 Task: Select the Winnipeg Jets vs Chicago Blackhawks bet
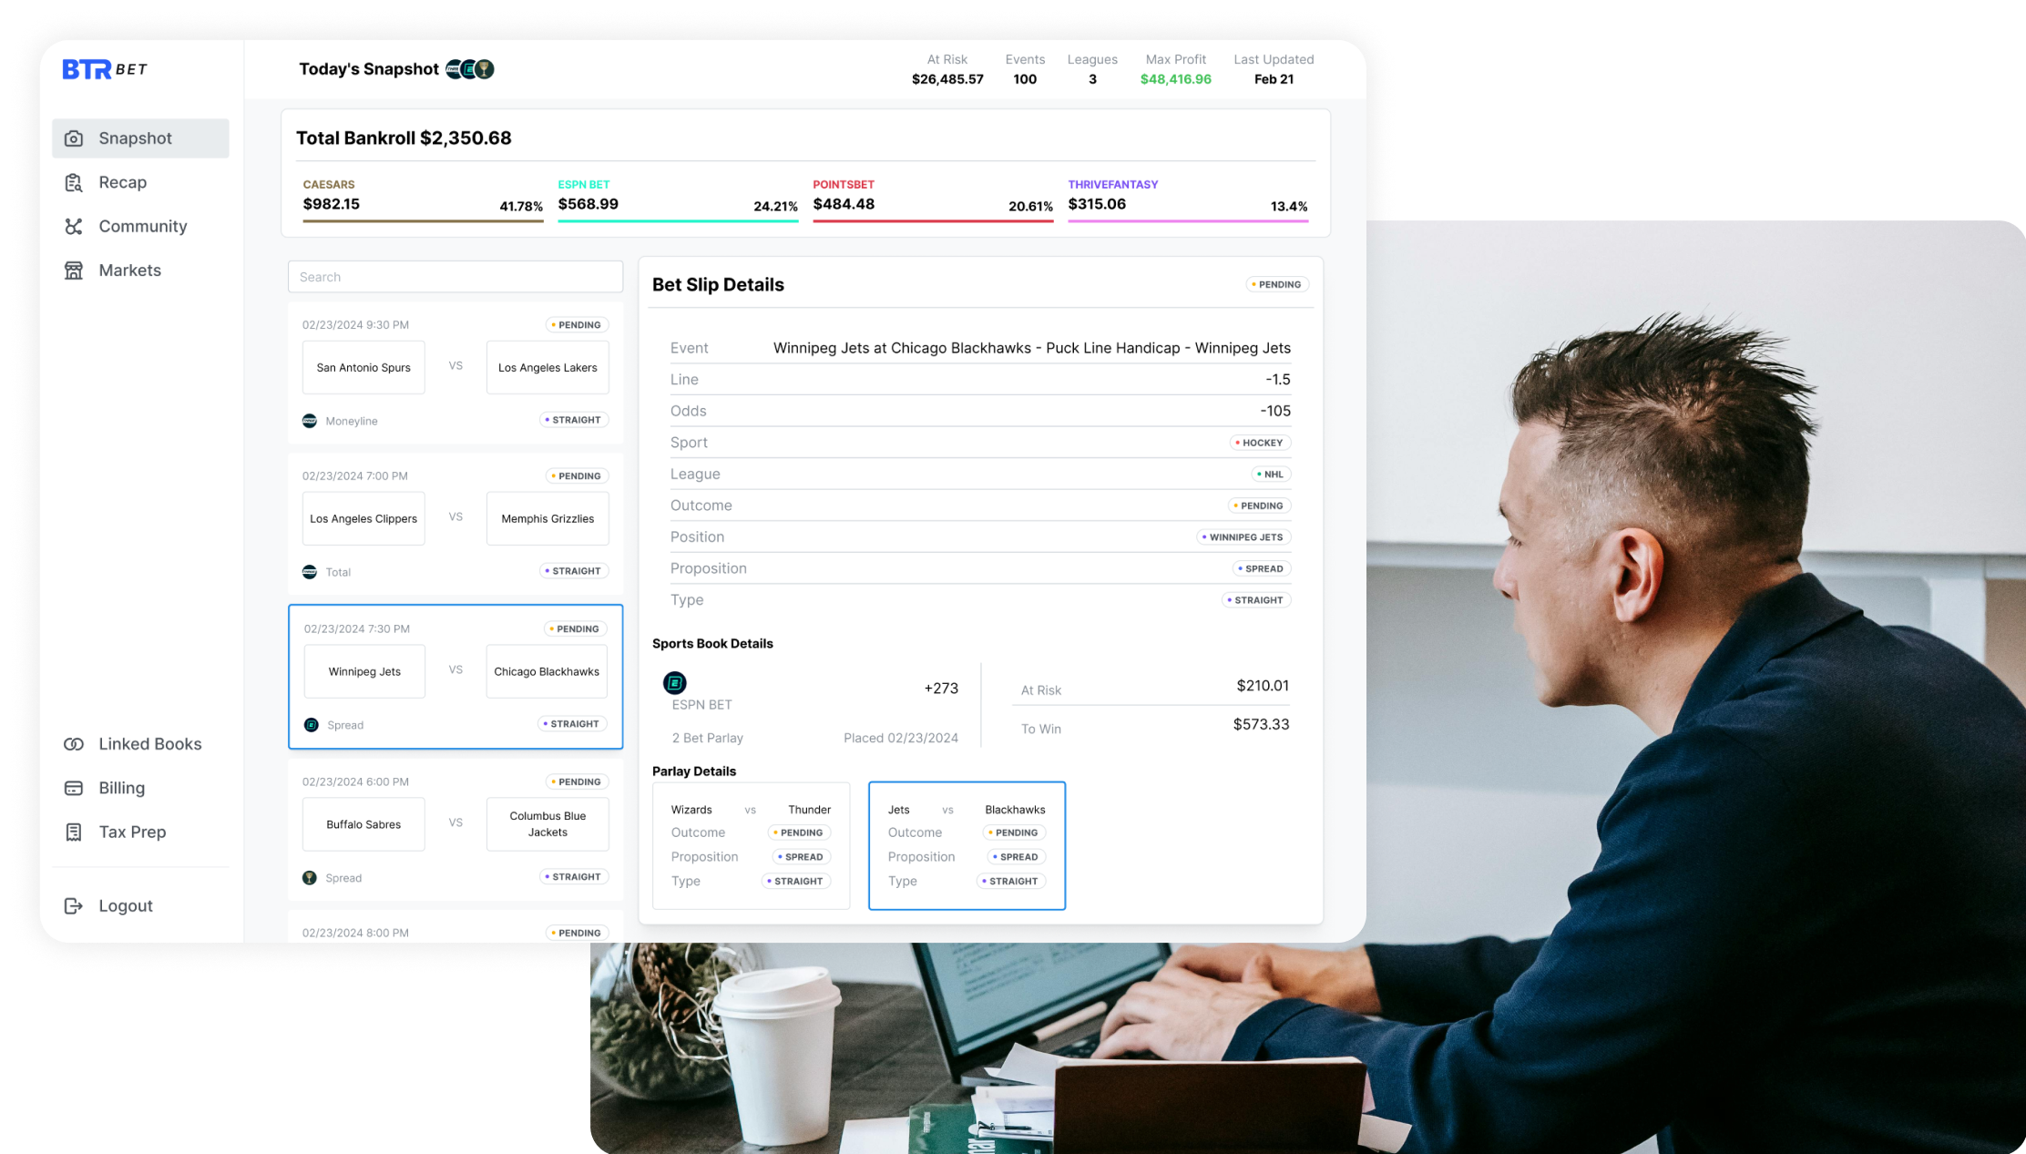click(455, 675)
